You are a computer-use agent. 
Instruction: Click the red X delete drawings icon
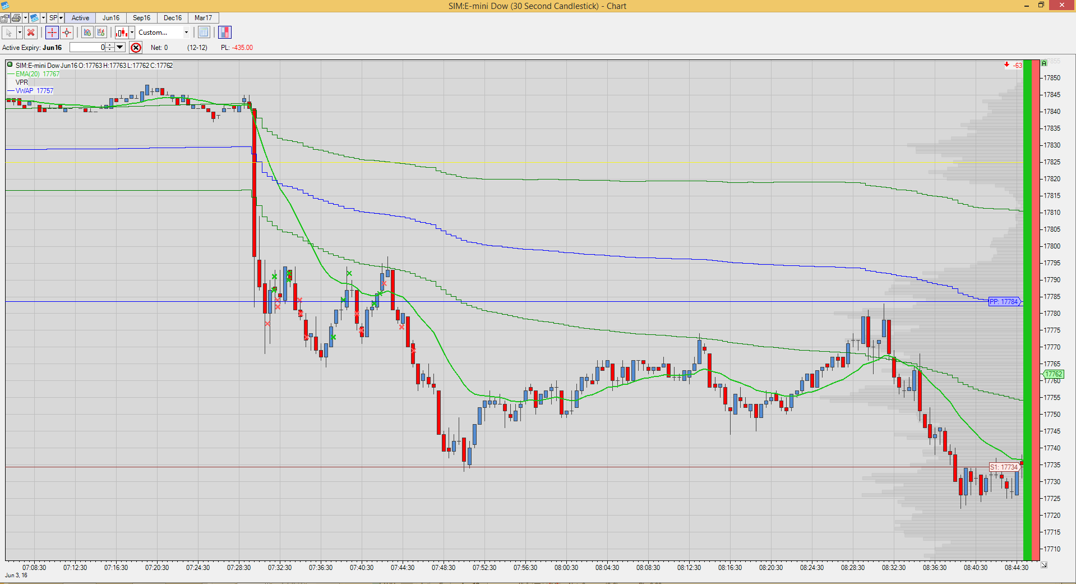point(31,33)
